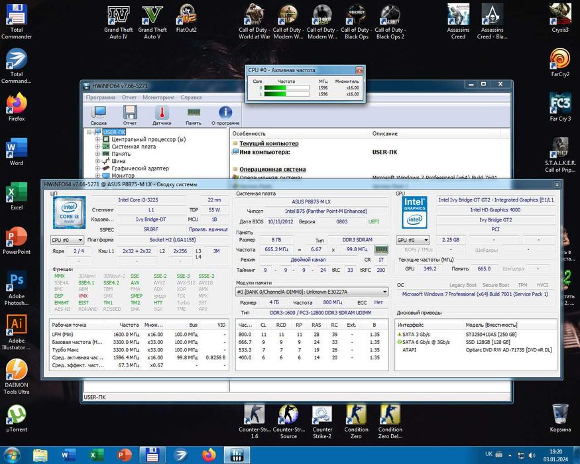Open PowerPoint desktop shortcut

point(17,241)
